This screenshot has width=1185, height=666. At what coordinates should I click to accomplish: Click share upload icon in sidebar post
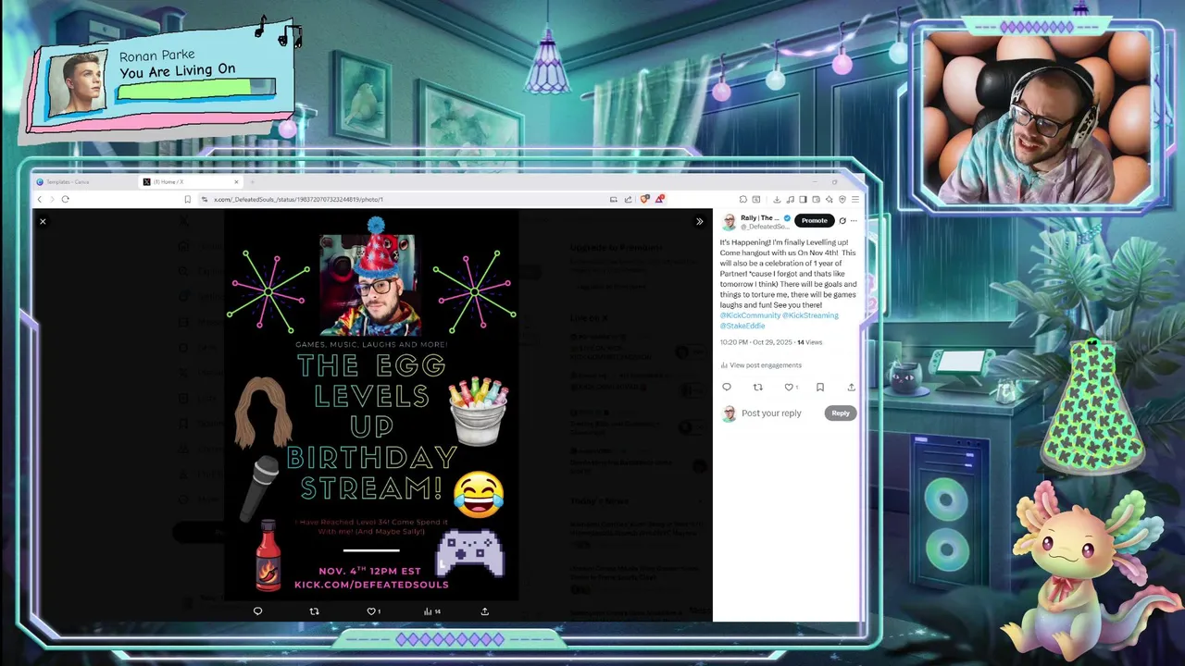(851, 388)
